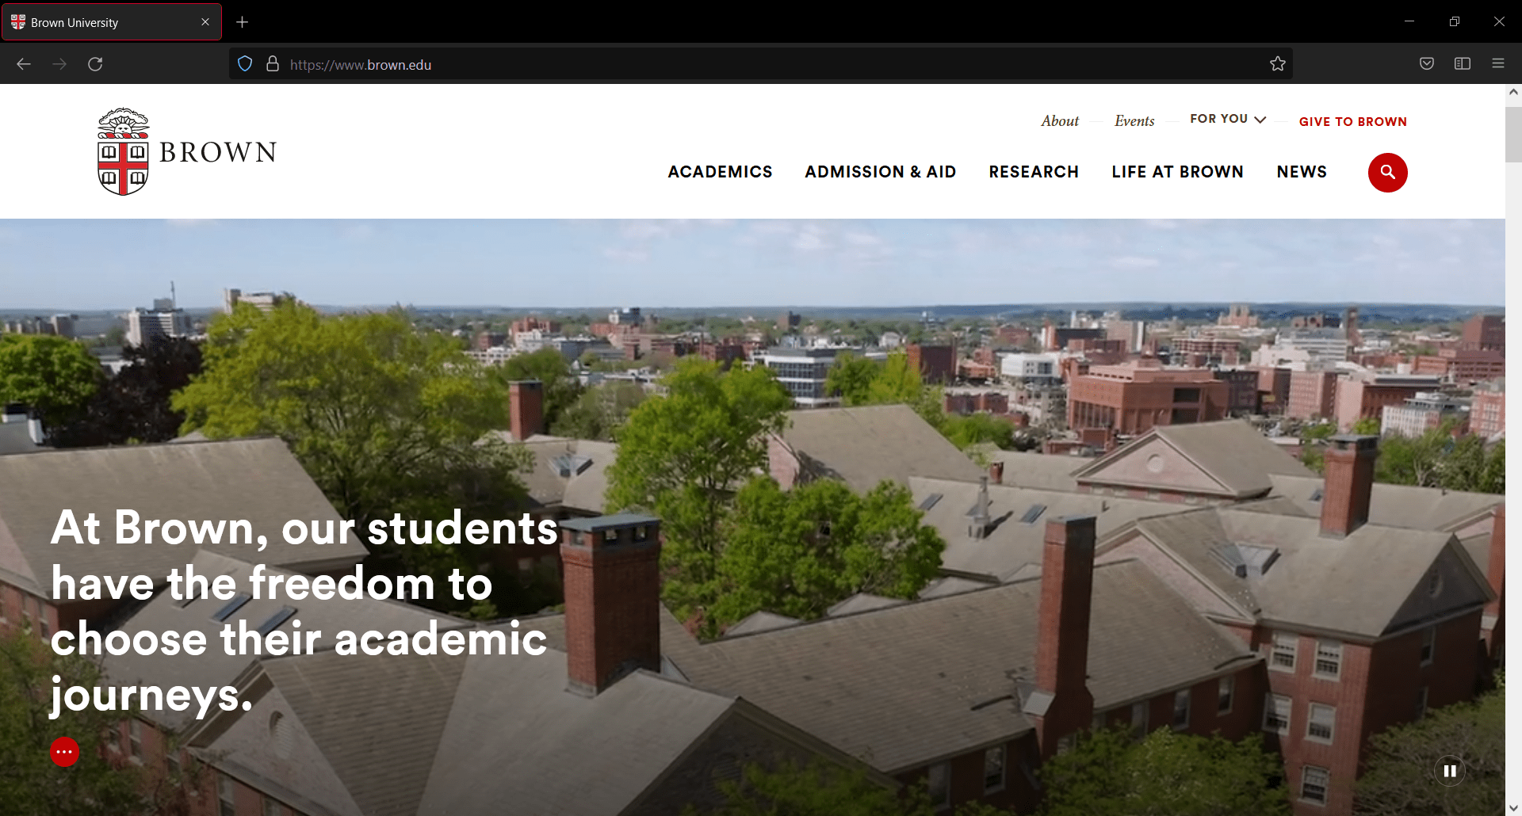Click the hero headline about academic journeys
This screenshot has height=816, width=1522.
[304, 611]
